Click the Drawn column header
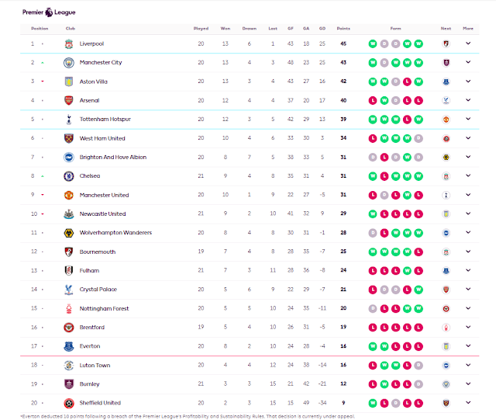 point(250,29)
